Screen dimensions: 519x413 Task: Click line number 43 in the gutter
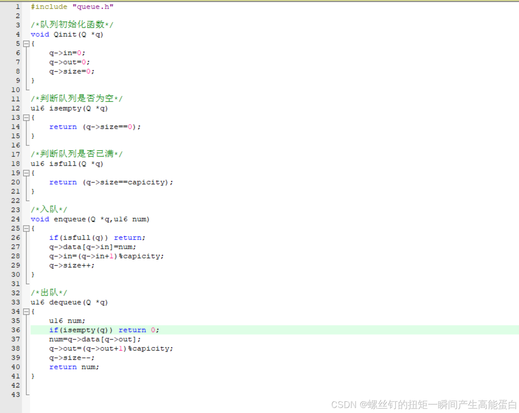pyautogui.click(x=16, y=395)
